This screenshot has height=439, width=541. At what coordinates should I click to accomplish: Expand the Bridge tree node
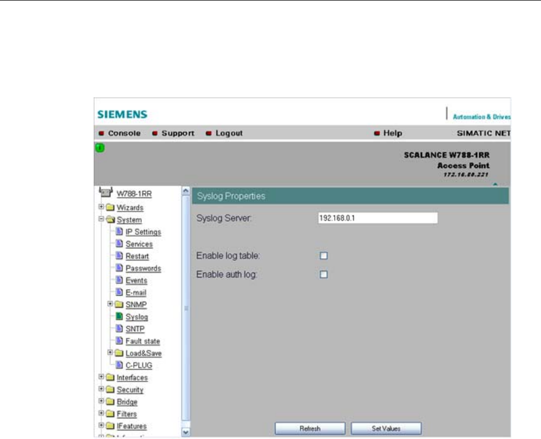pos(101,401)
